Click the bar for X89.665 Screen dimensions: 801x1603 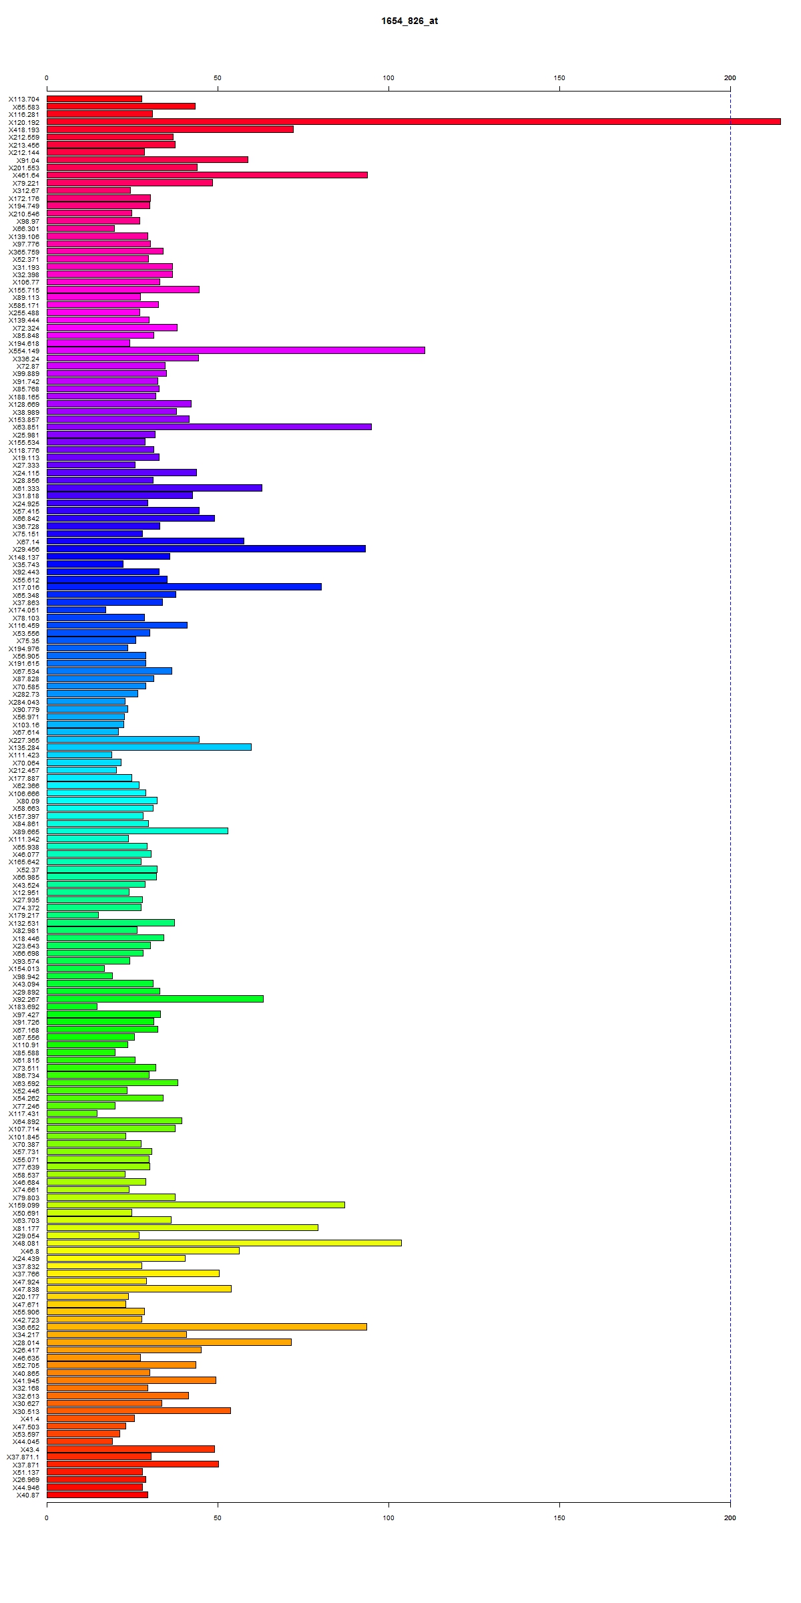(138, 831)
